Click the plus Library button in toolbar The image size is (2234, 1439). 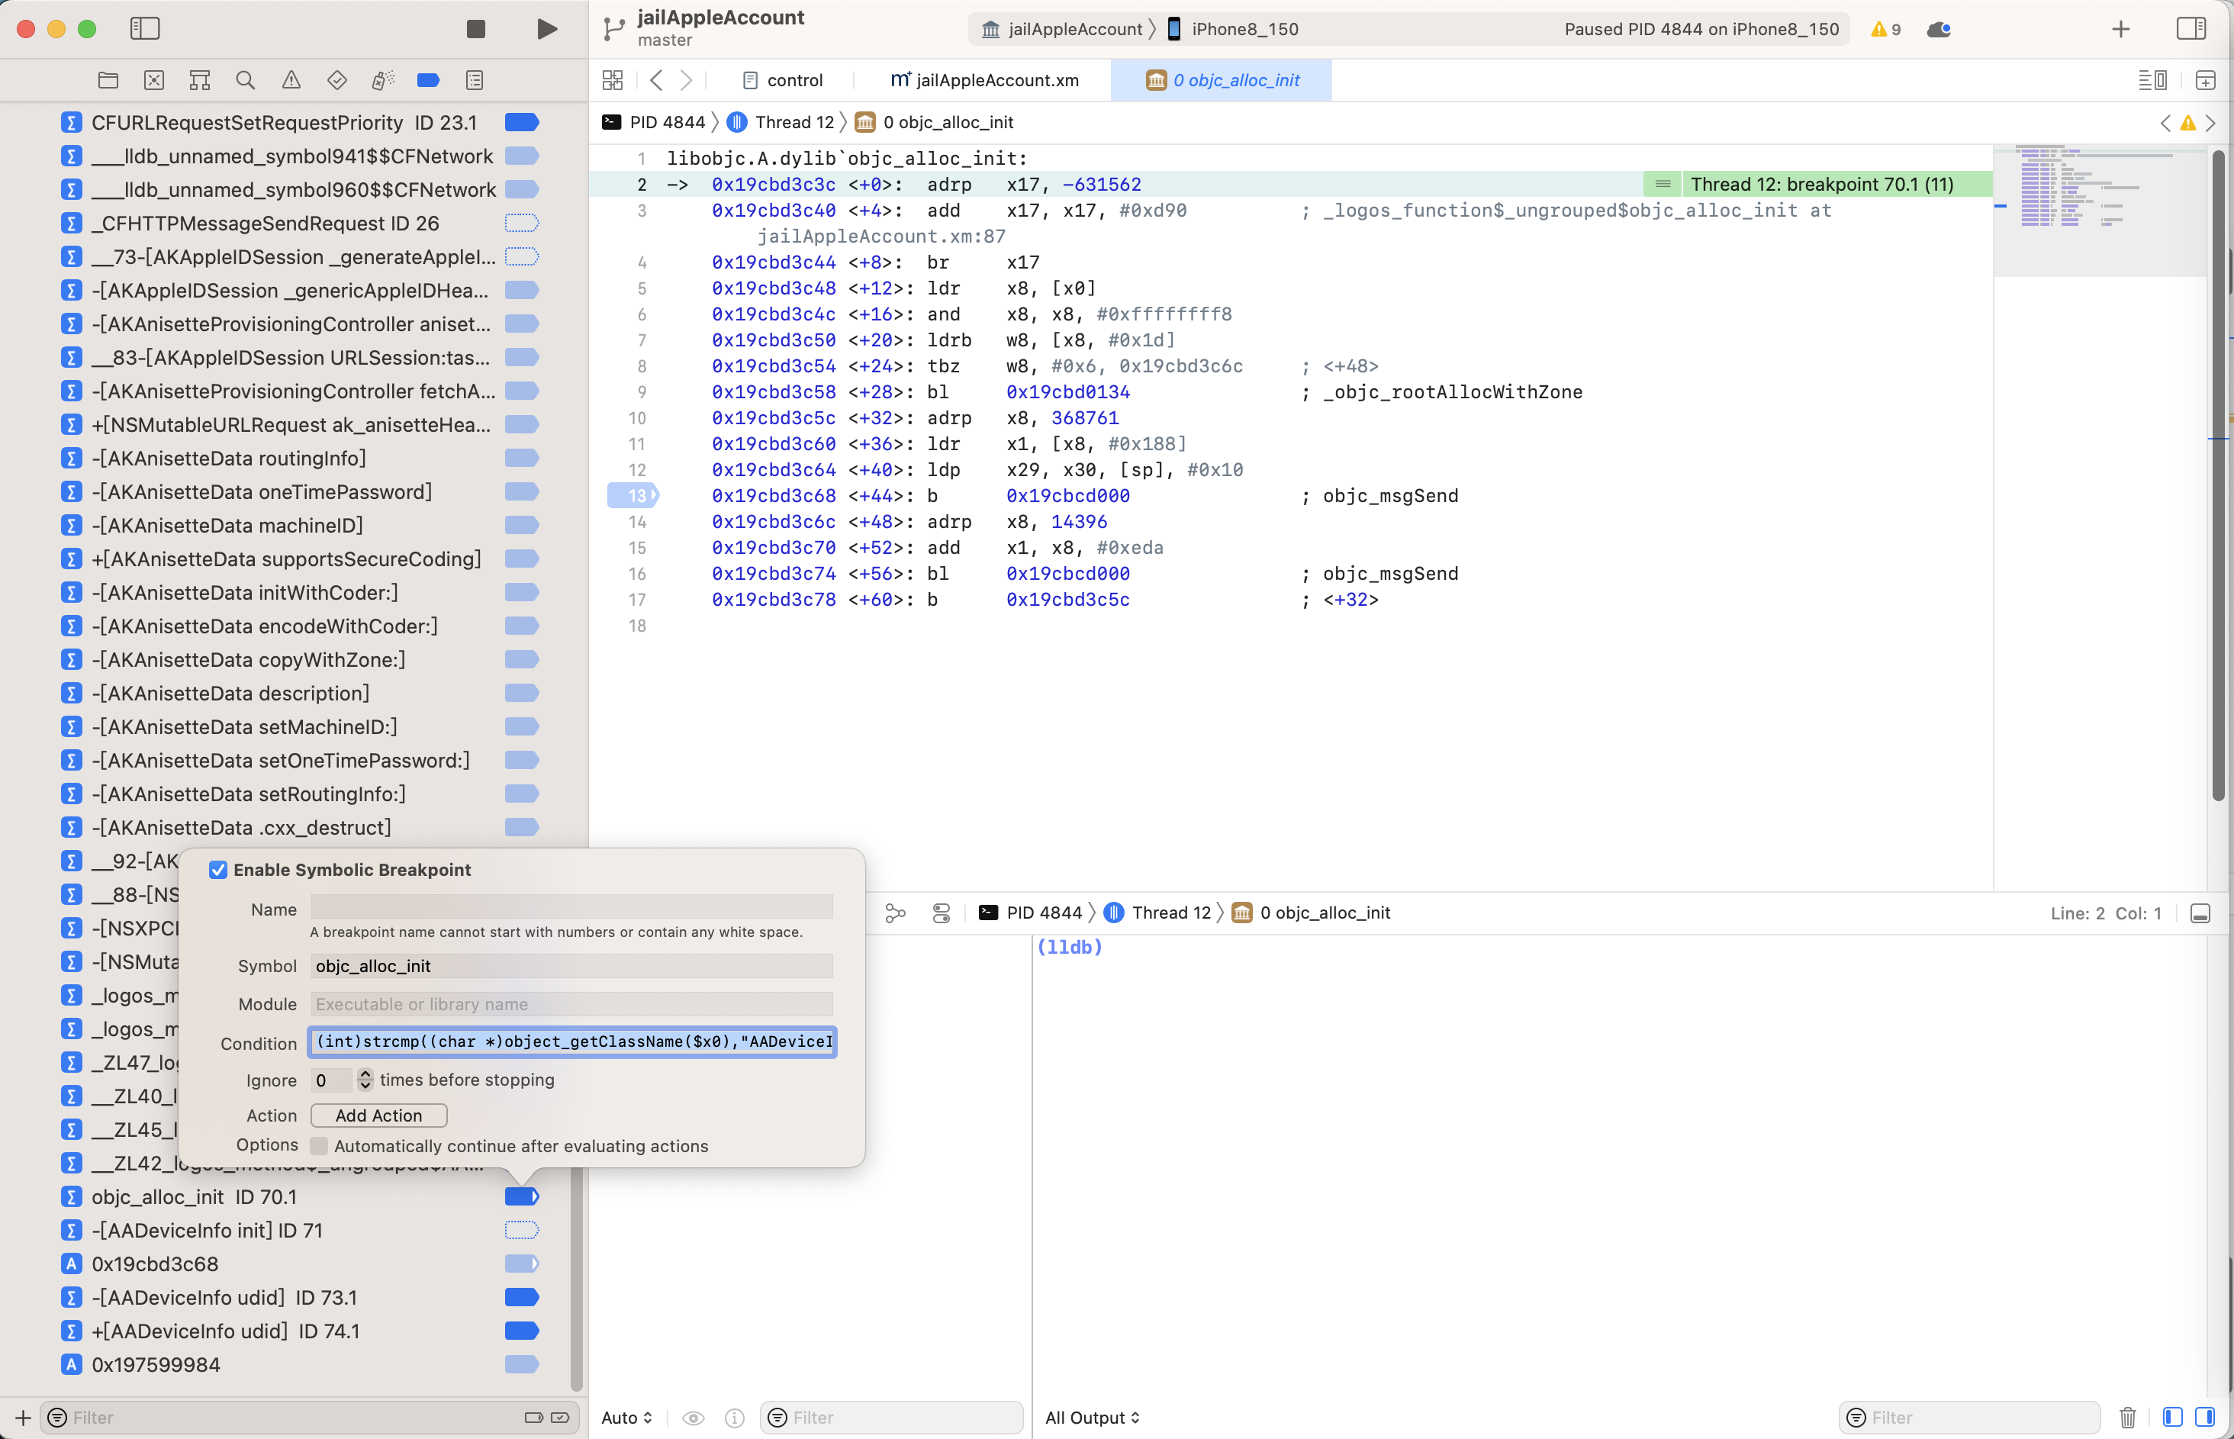coord(2121,29)
